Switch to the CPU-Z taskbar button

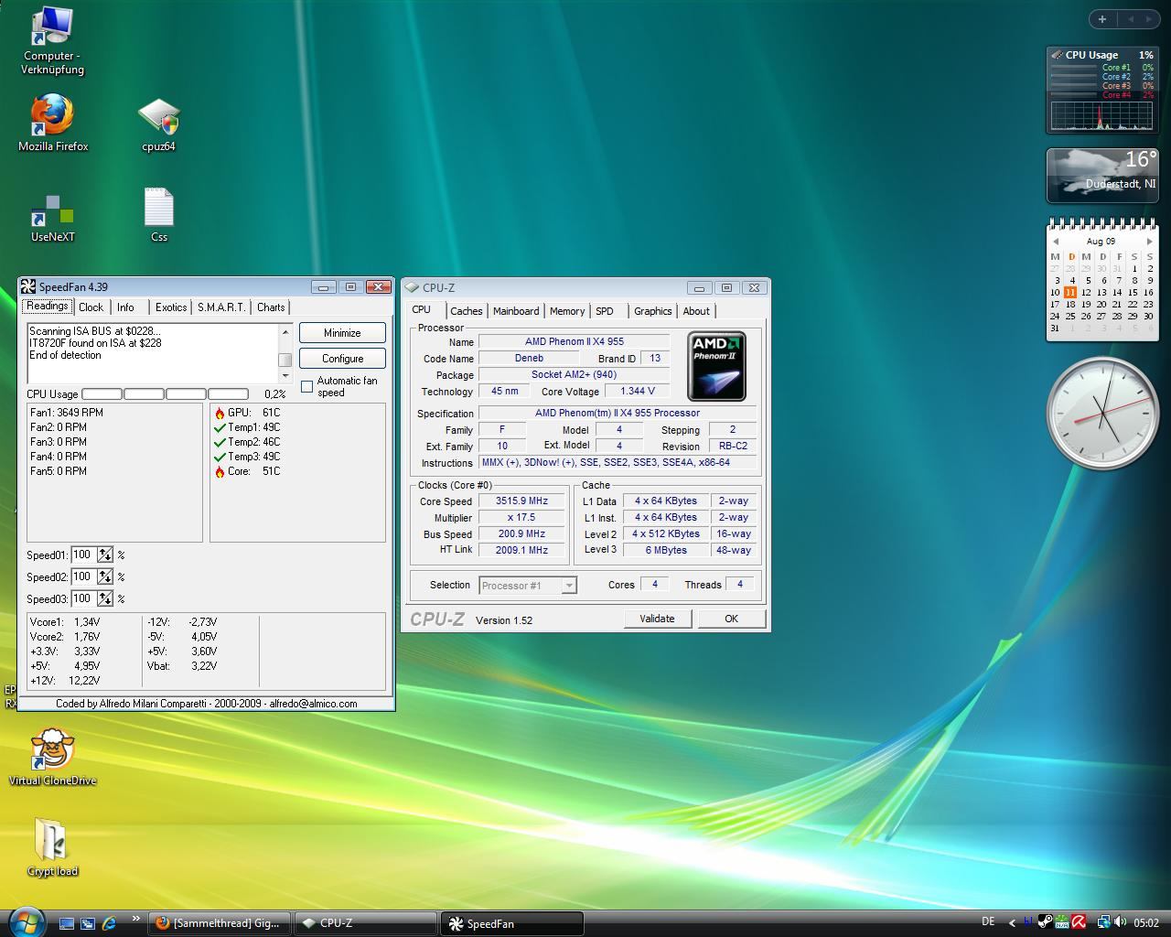point(366,923)
